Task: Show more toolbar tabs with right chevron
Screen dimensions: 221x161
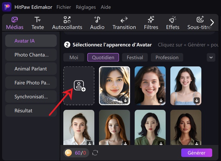Action: [212, 23]
